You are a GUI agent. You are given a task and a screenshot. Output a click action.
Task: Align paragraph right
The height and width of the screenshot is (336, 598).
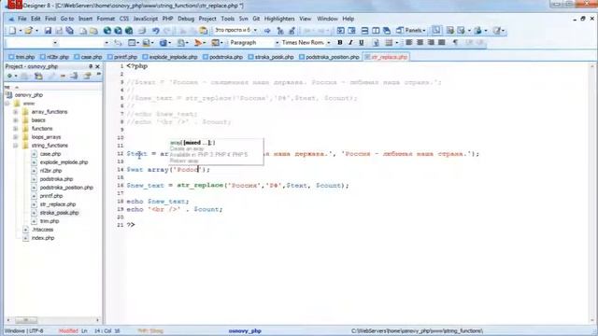coord(431,43)
